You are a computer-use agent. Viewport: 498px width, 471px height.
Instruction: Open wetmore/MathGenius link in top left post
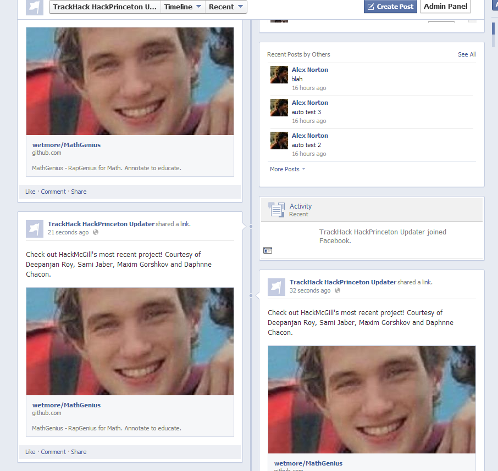(67, 145)
